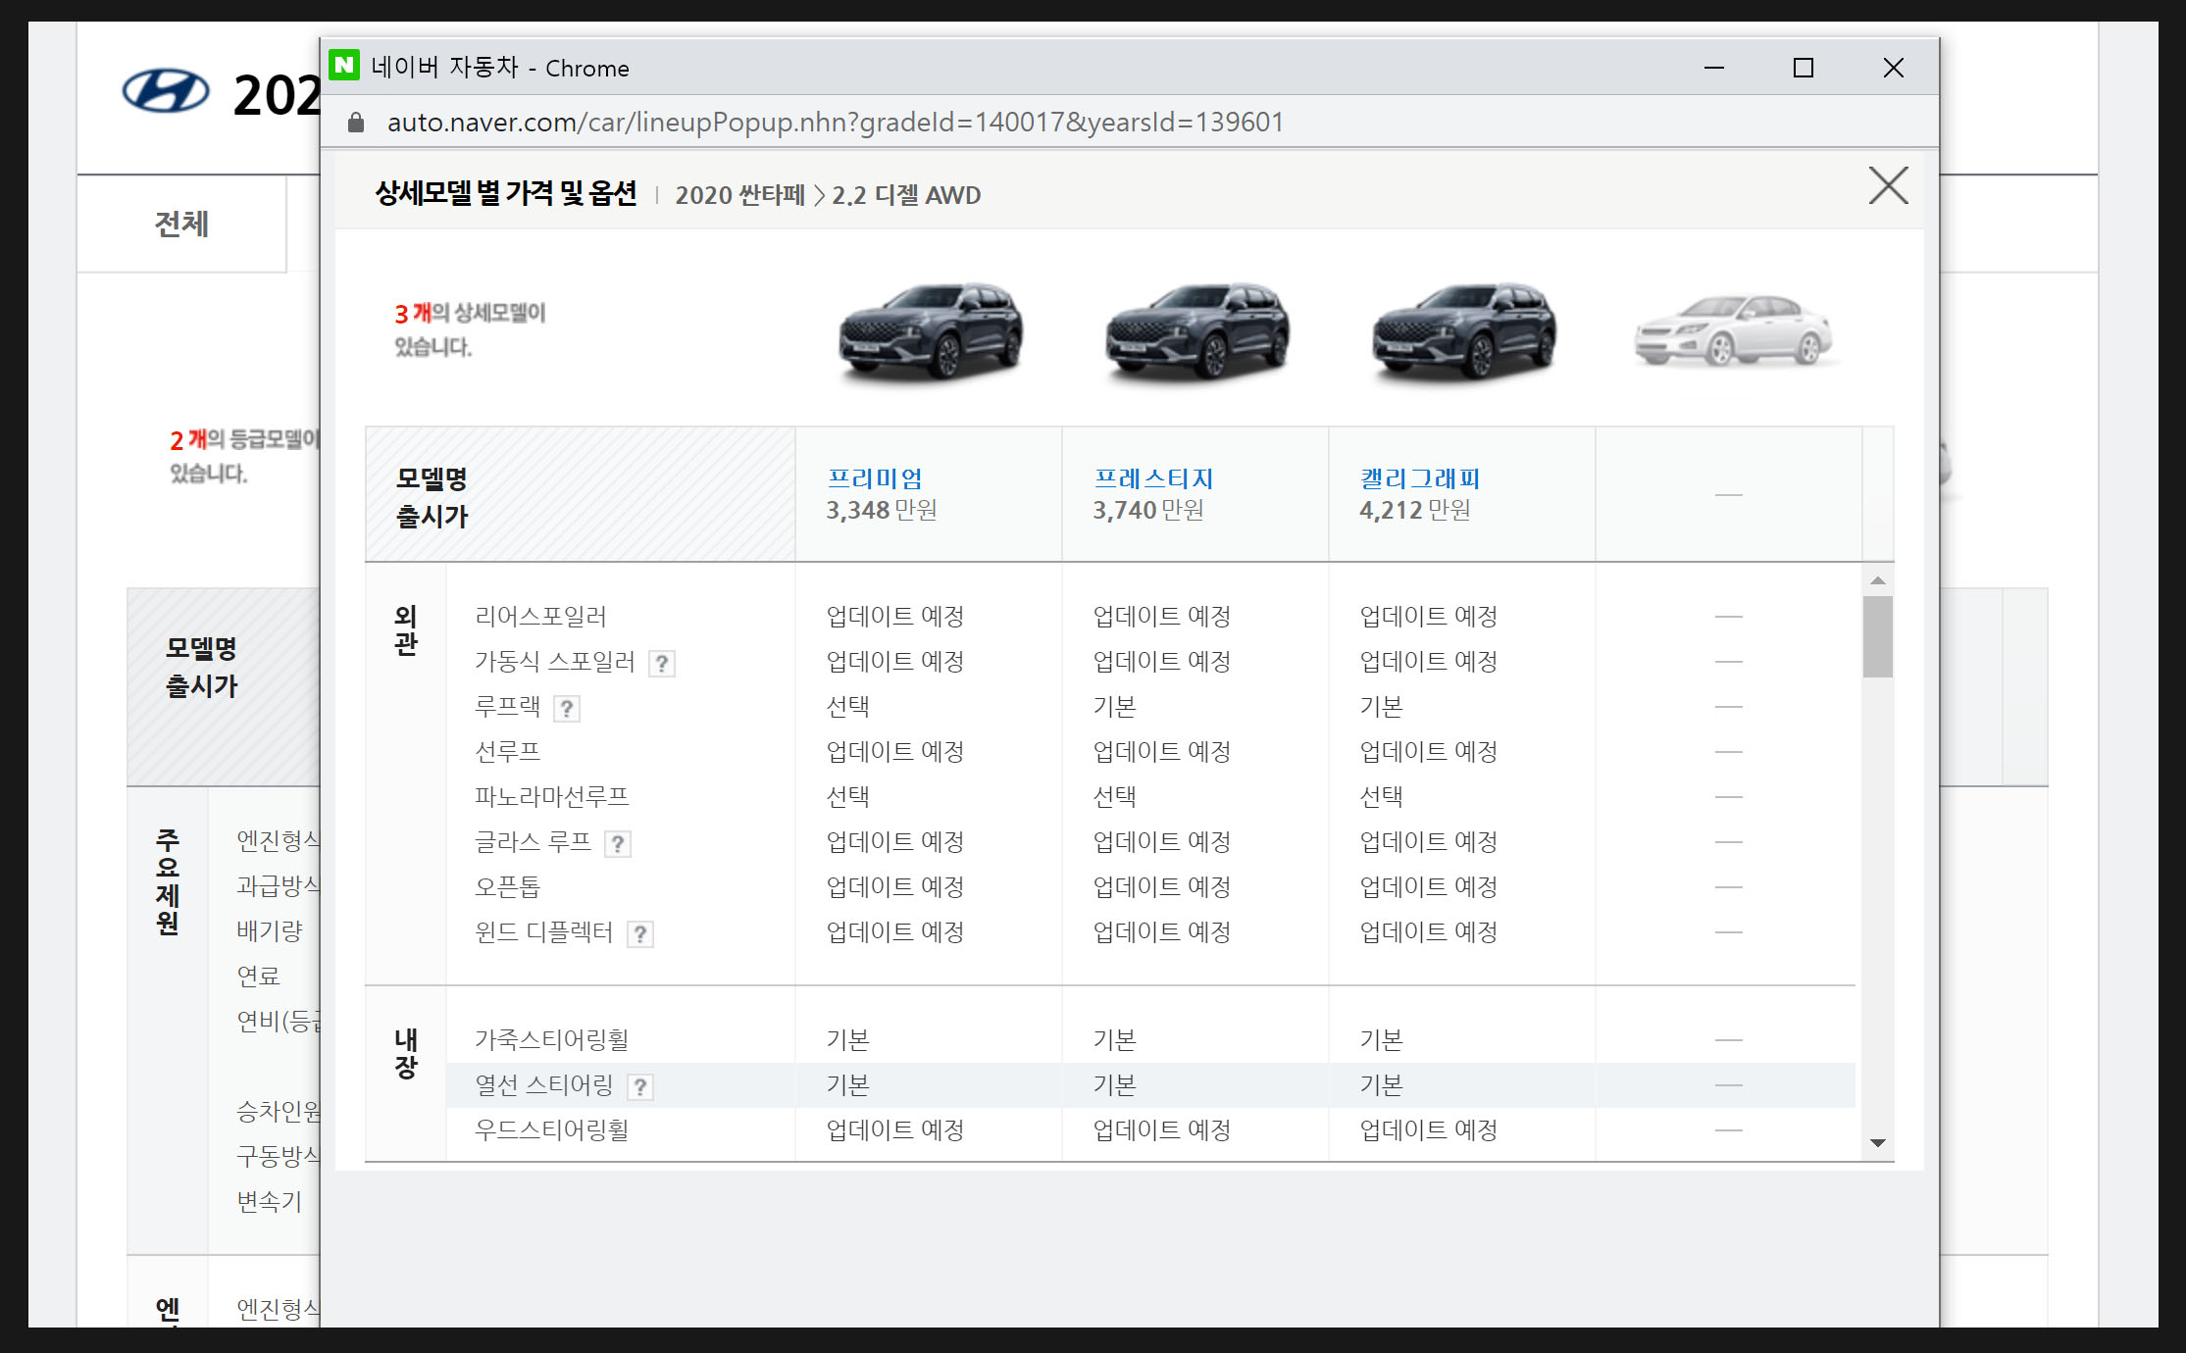Open the 프레스티지 model link
2186x1353 pixels.
1153,478
